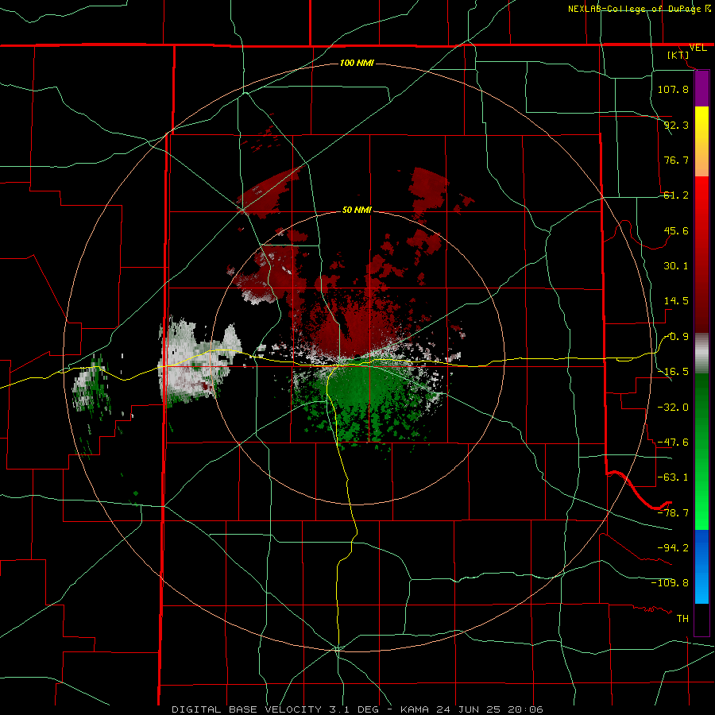Click the -16.5 velocity scale value
The width and height of the screenshot is (715, 715).
pyautogui.click(x=673, y=372)
